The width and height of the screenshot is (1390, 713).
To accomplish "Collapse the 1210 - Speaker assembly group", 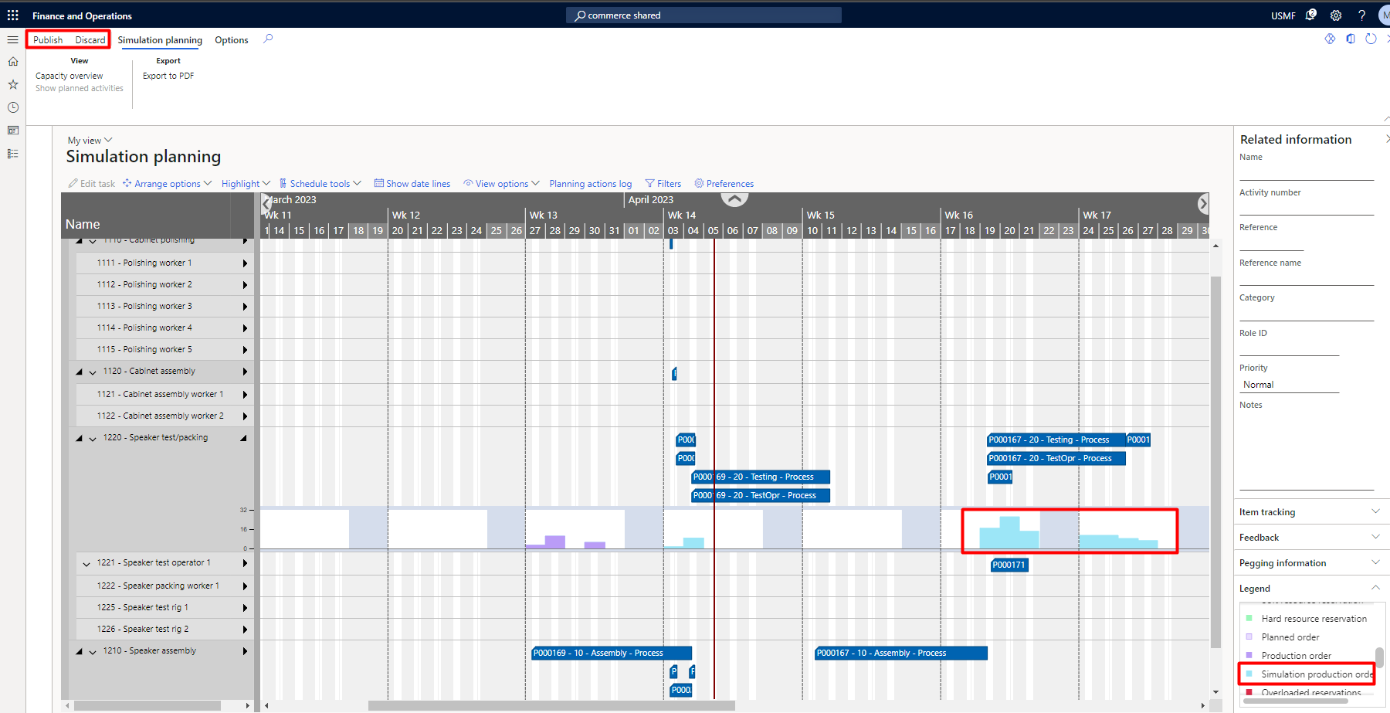I will coord(79,651).
